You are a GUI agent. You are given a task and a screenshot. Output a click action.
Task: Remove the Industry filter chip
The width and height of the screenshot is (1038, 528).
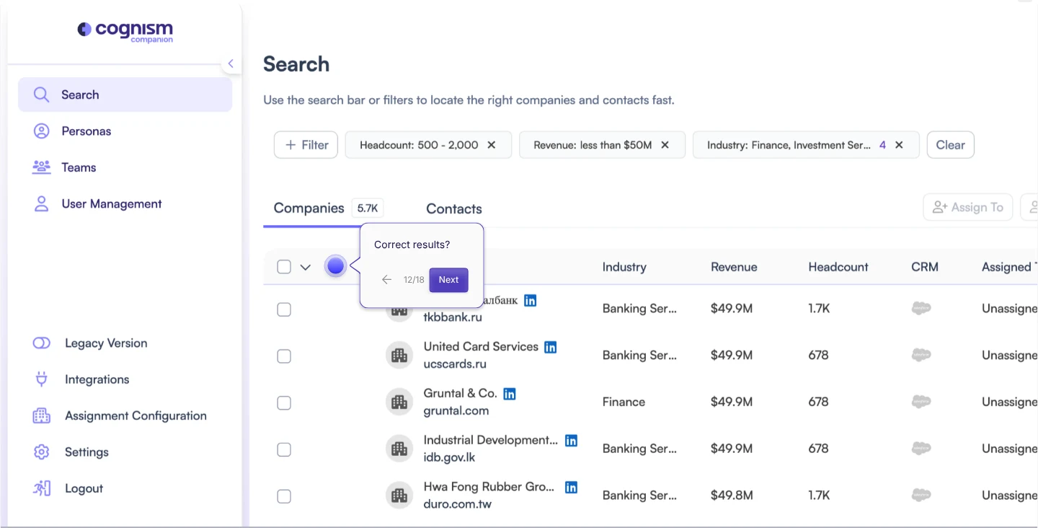[899, 145]
